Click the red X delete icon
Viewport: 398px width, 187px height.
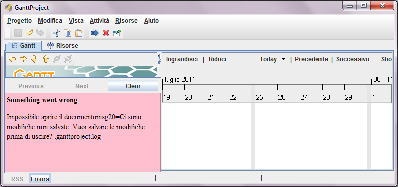click(x=106, y=33)
